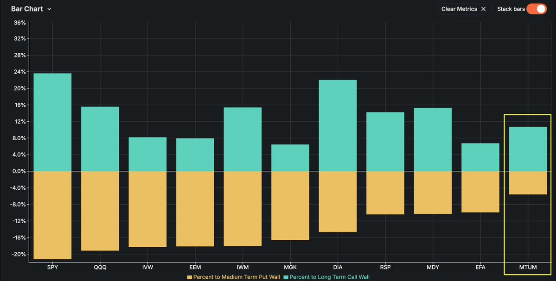Click the MDY teal call wall bar
The height and width of the screenshot is (281, 556).
(x=433, y=139)
